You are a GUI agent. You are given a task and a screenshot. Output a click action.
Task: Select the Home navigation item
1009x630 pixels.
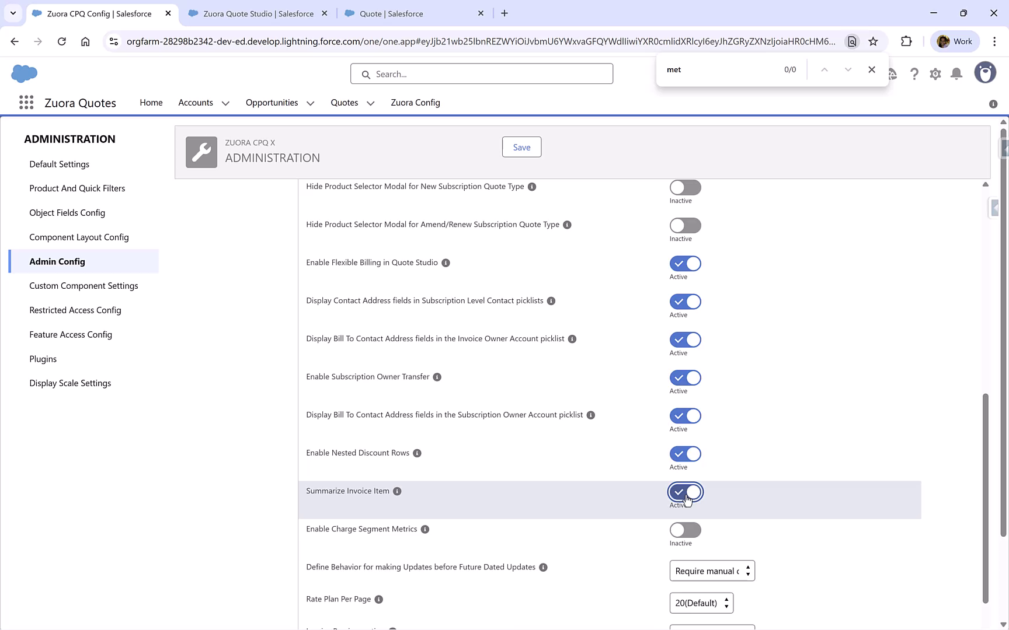click(151, 103)
